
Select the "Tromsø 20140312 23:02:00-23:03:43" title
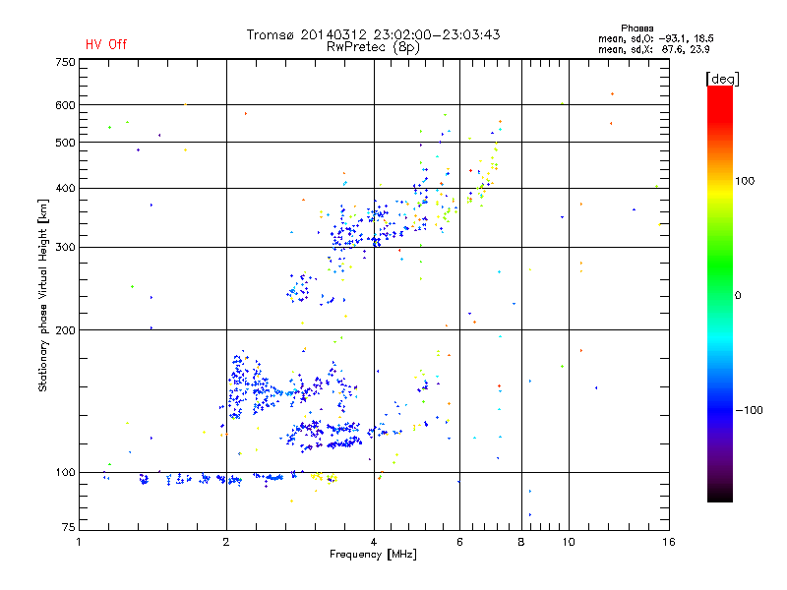coord(373,34)
